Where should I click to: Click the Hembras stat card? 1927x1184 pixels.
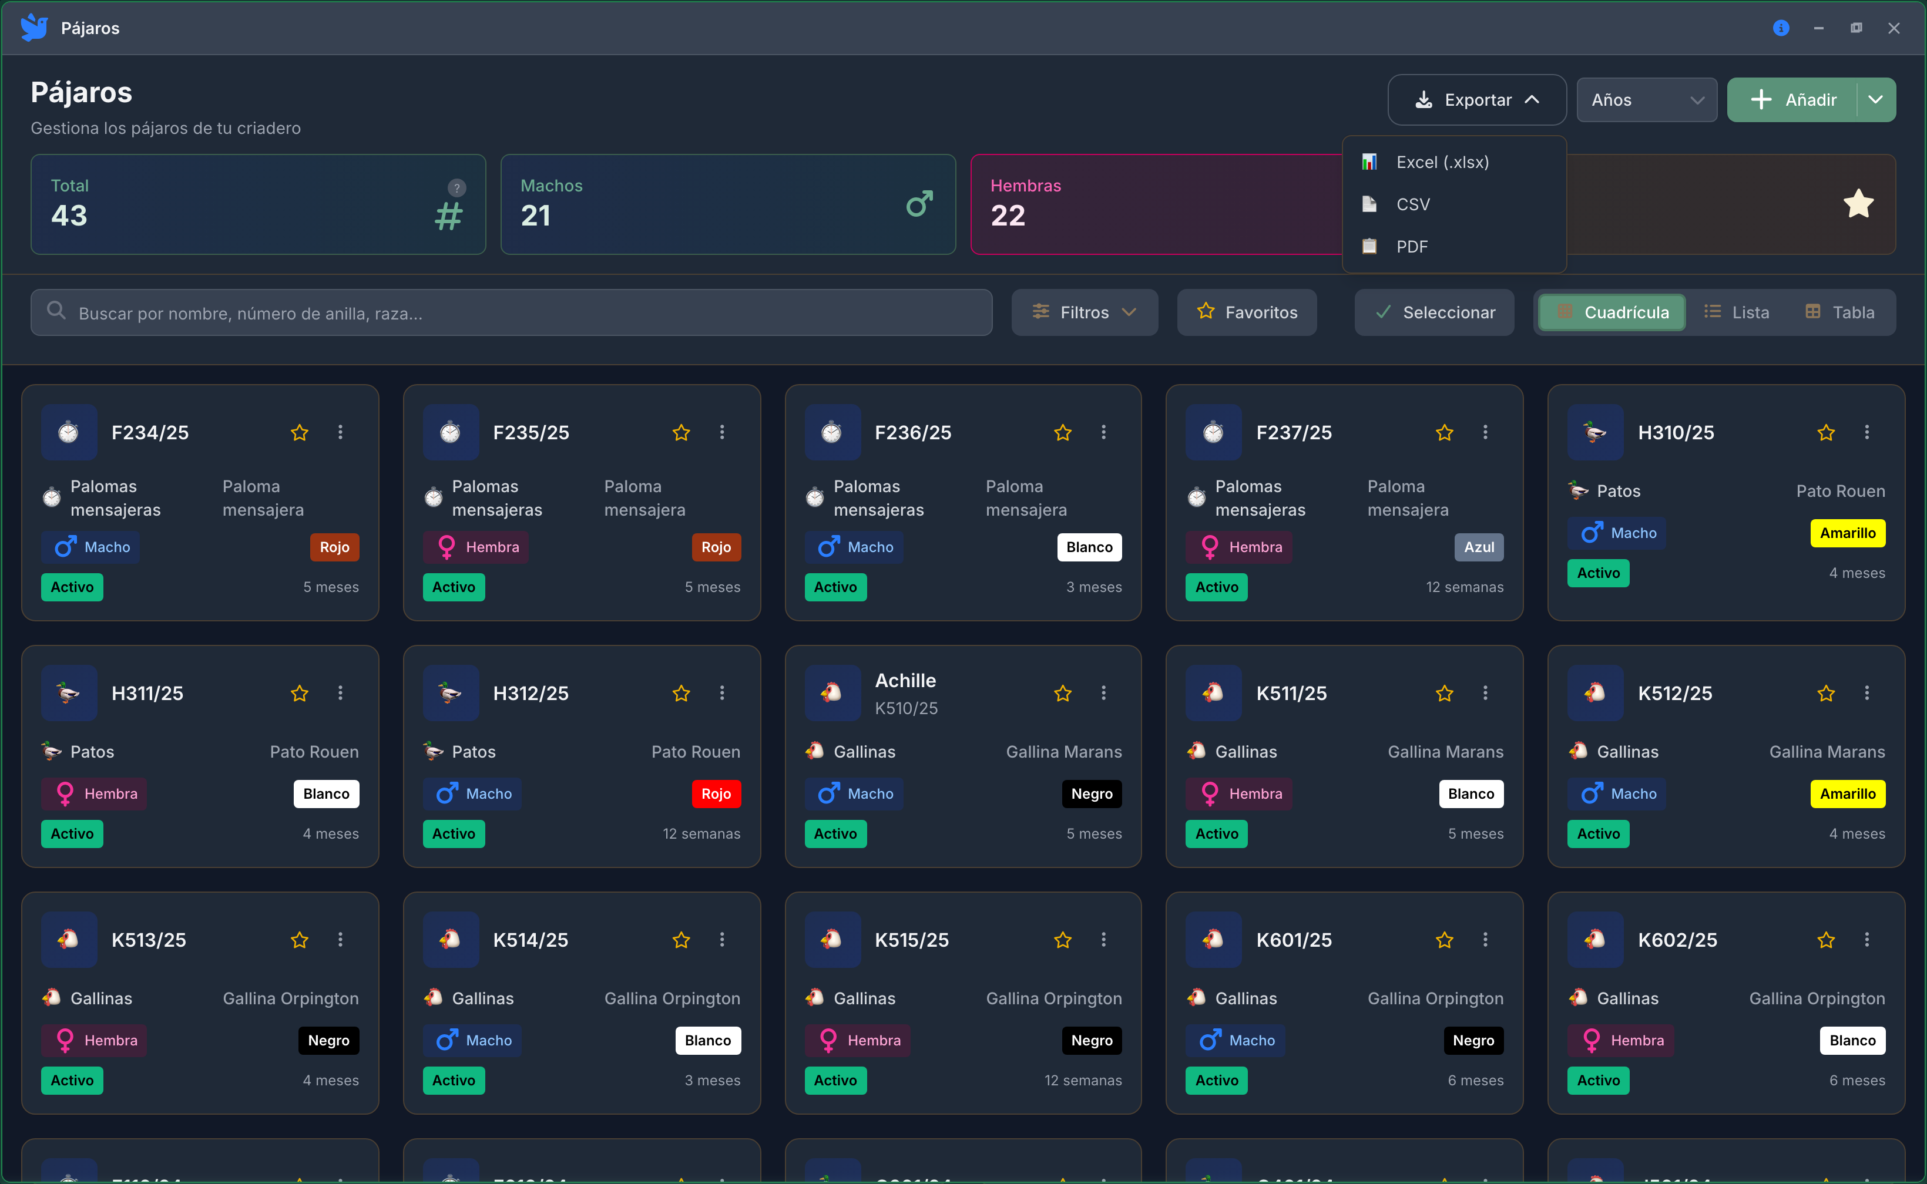pos(1156,204)
